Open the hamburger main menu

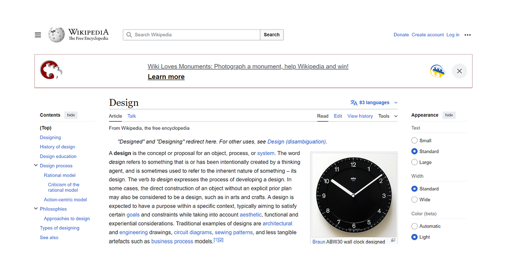(38, 35)
